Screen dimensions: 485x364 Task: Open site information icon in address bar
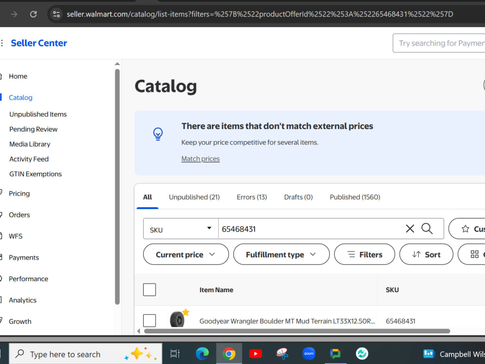56,14
